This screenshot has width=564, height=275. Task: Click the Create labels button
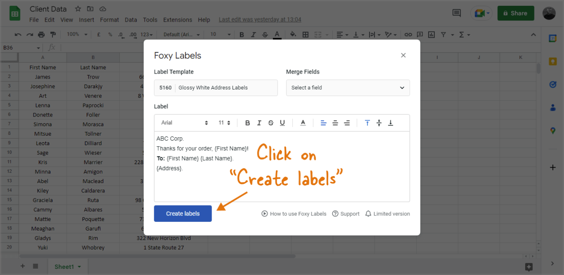[x=183, y=213]
